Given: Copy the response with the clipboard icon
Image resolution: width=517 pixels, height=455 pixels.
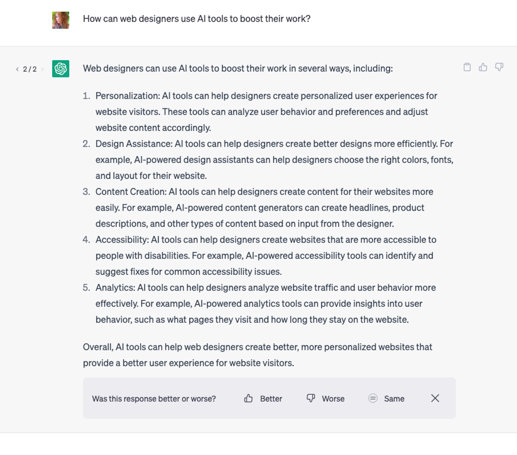Looking at the screenshot, I should (x=467, y=67).
